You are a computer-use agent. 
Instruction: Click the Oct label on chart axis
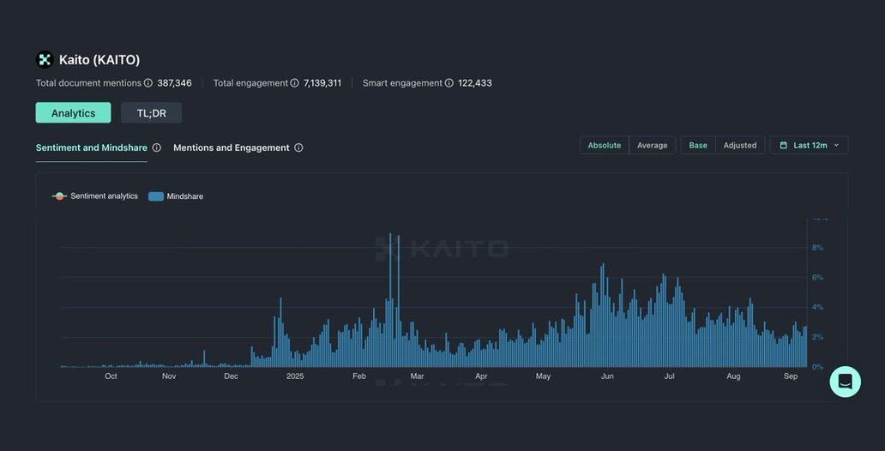click(x=111, y=376)
